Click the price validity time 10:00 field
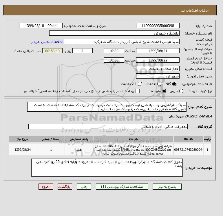 pyautogui.click(x=114, y=60)
